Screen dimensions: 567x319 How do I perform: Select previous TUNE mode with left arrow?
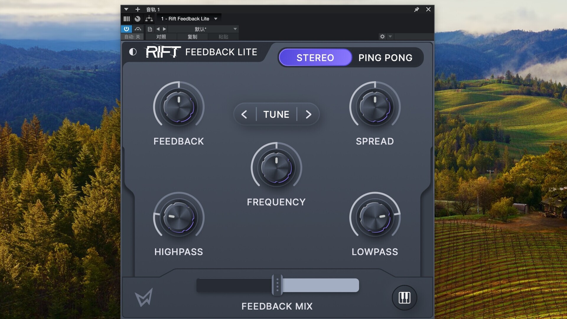[244, 114]
